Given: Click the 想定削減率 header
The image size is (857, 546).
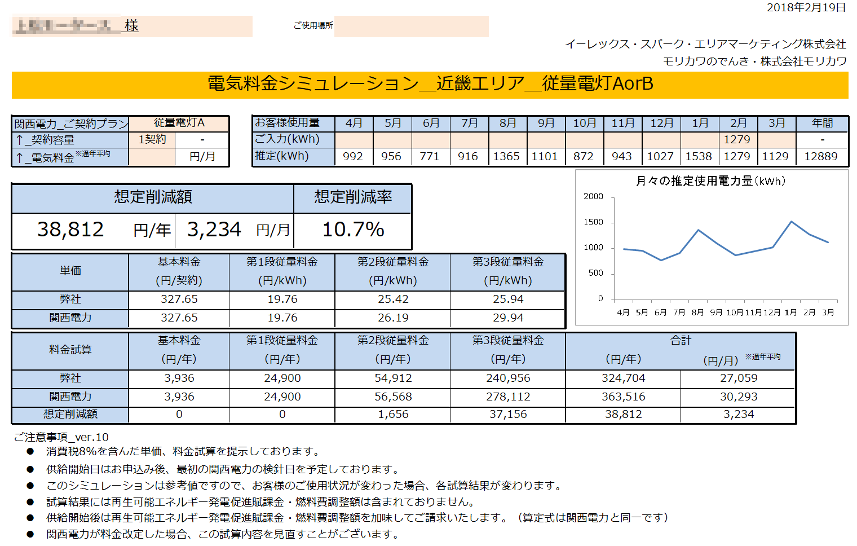Looking at the screenshot, I should 353,197.
